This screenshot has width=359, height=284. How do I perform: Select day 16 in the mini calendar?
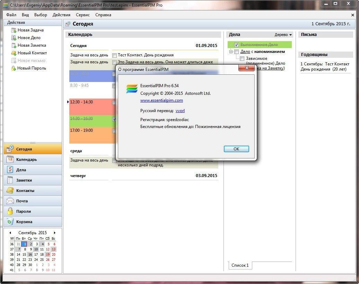pos(30,254)
